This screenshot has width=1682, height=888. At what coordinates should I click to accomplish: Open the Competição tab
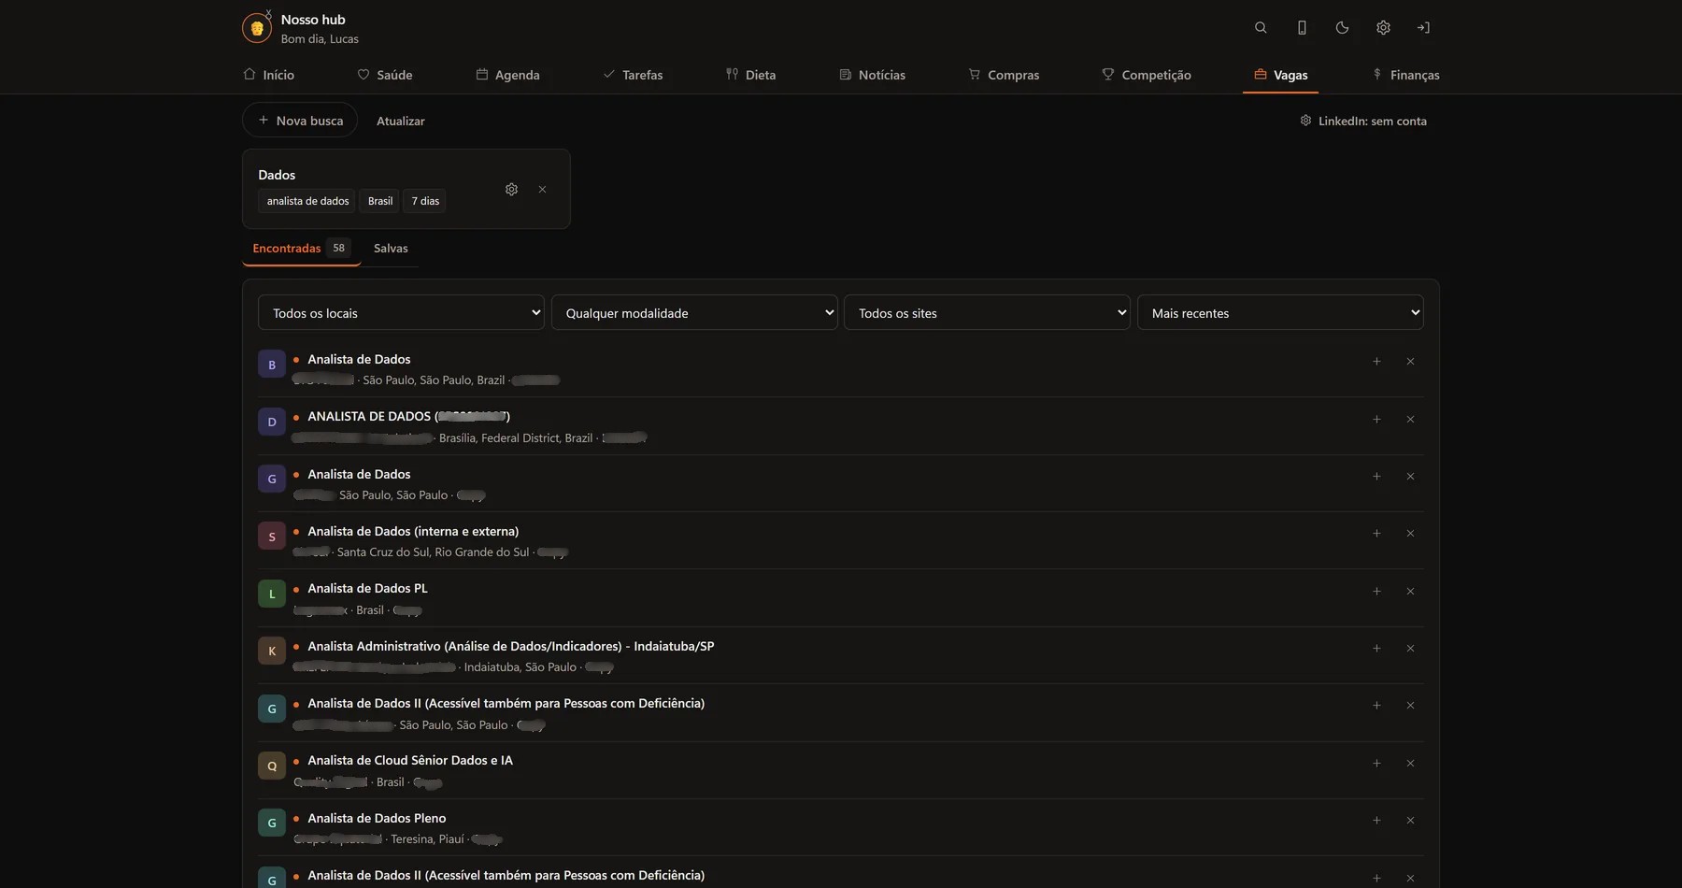(x=1146, y=75)
